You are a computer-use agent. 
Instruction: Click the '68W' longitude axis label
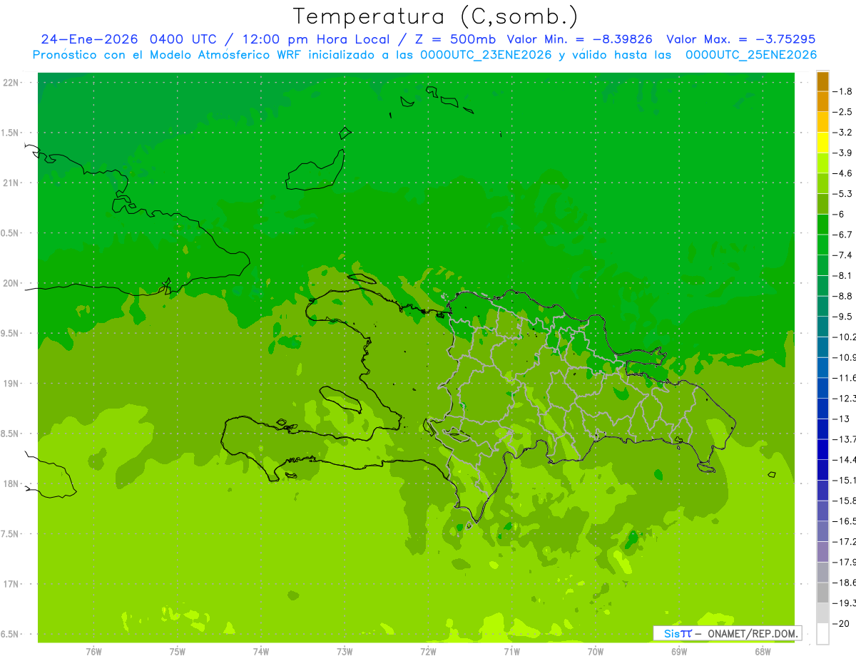click(x=763, y=652)
